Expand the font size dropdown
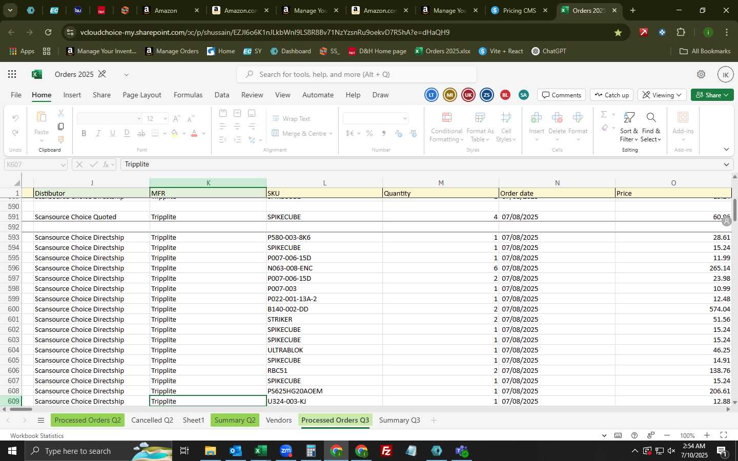The height and width of the screenshot is (461, 738). (x=165, y=119)
